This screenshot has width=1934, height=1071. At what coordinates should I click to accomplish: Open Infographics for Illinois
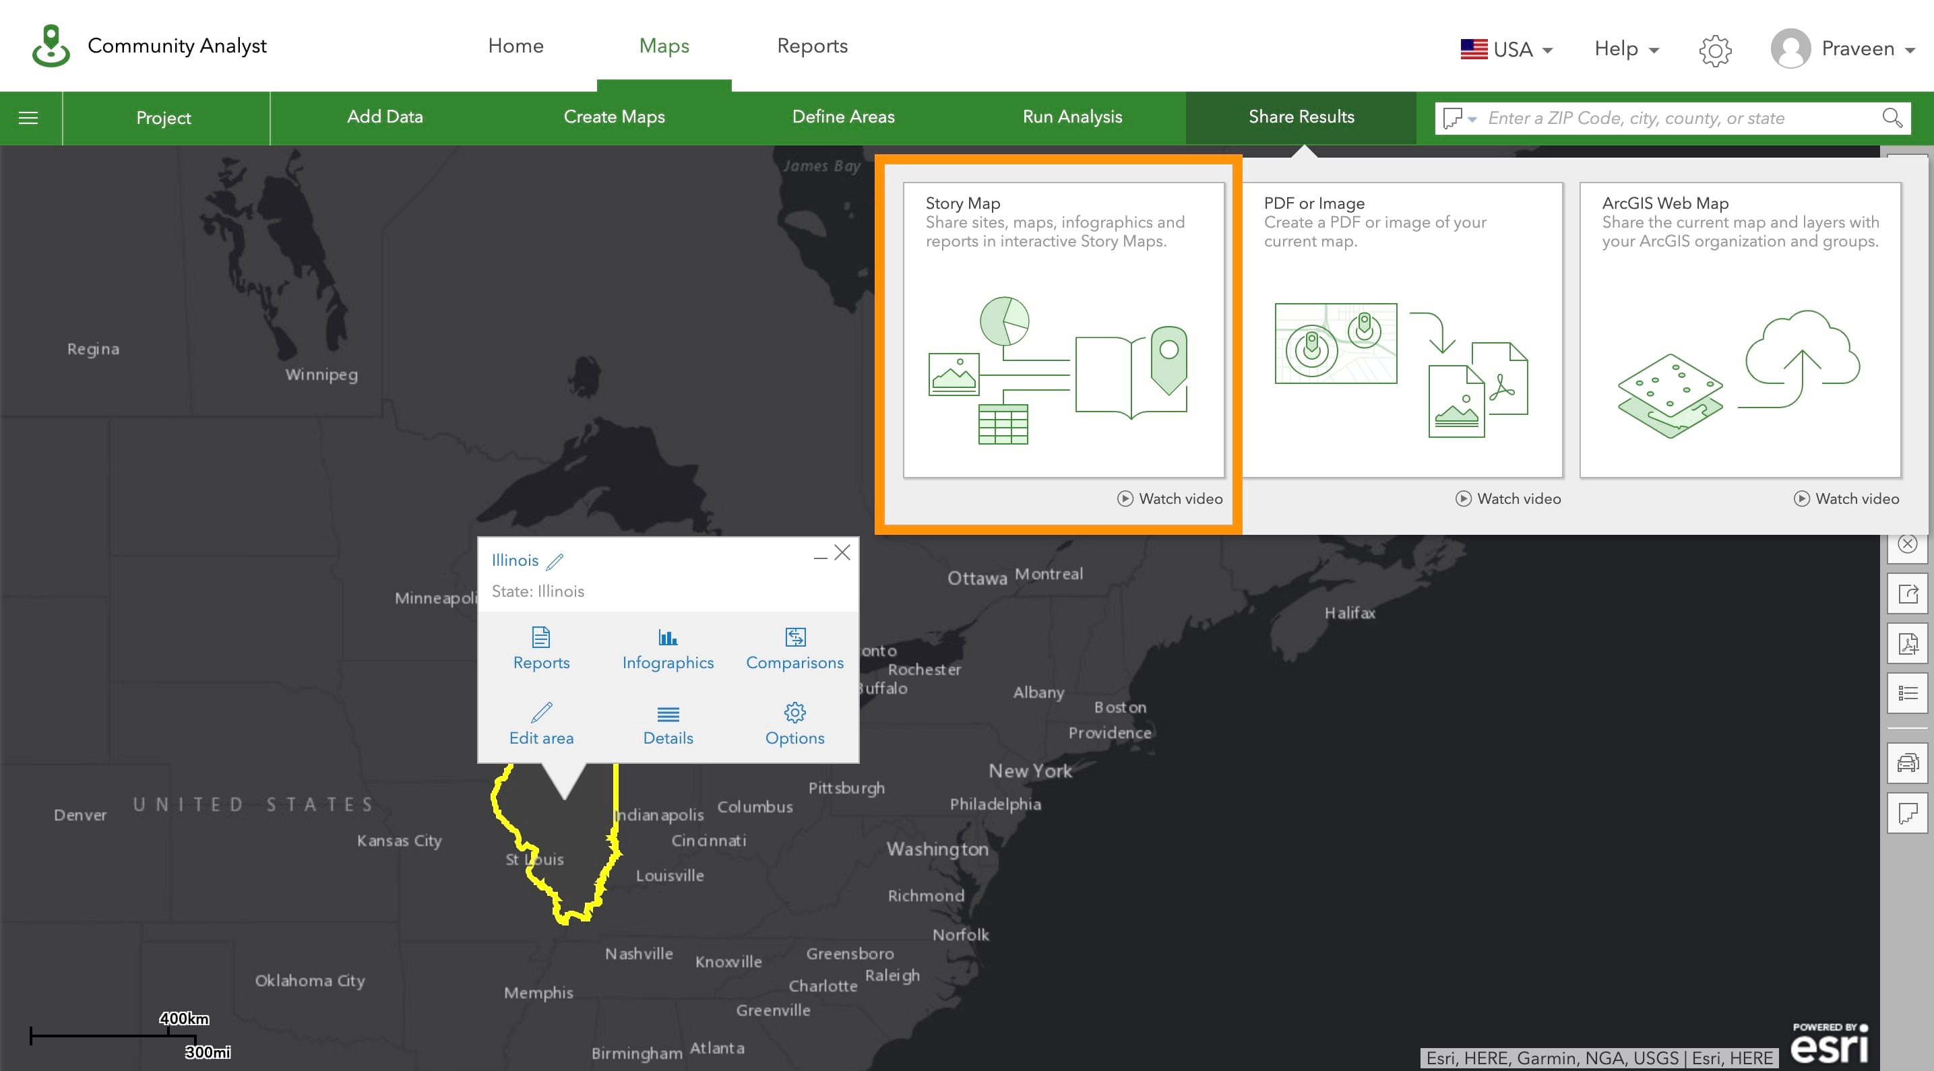click(x=667, y=649)
